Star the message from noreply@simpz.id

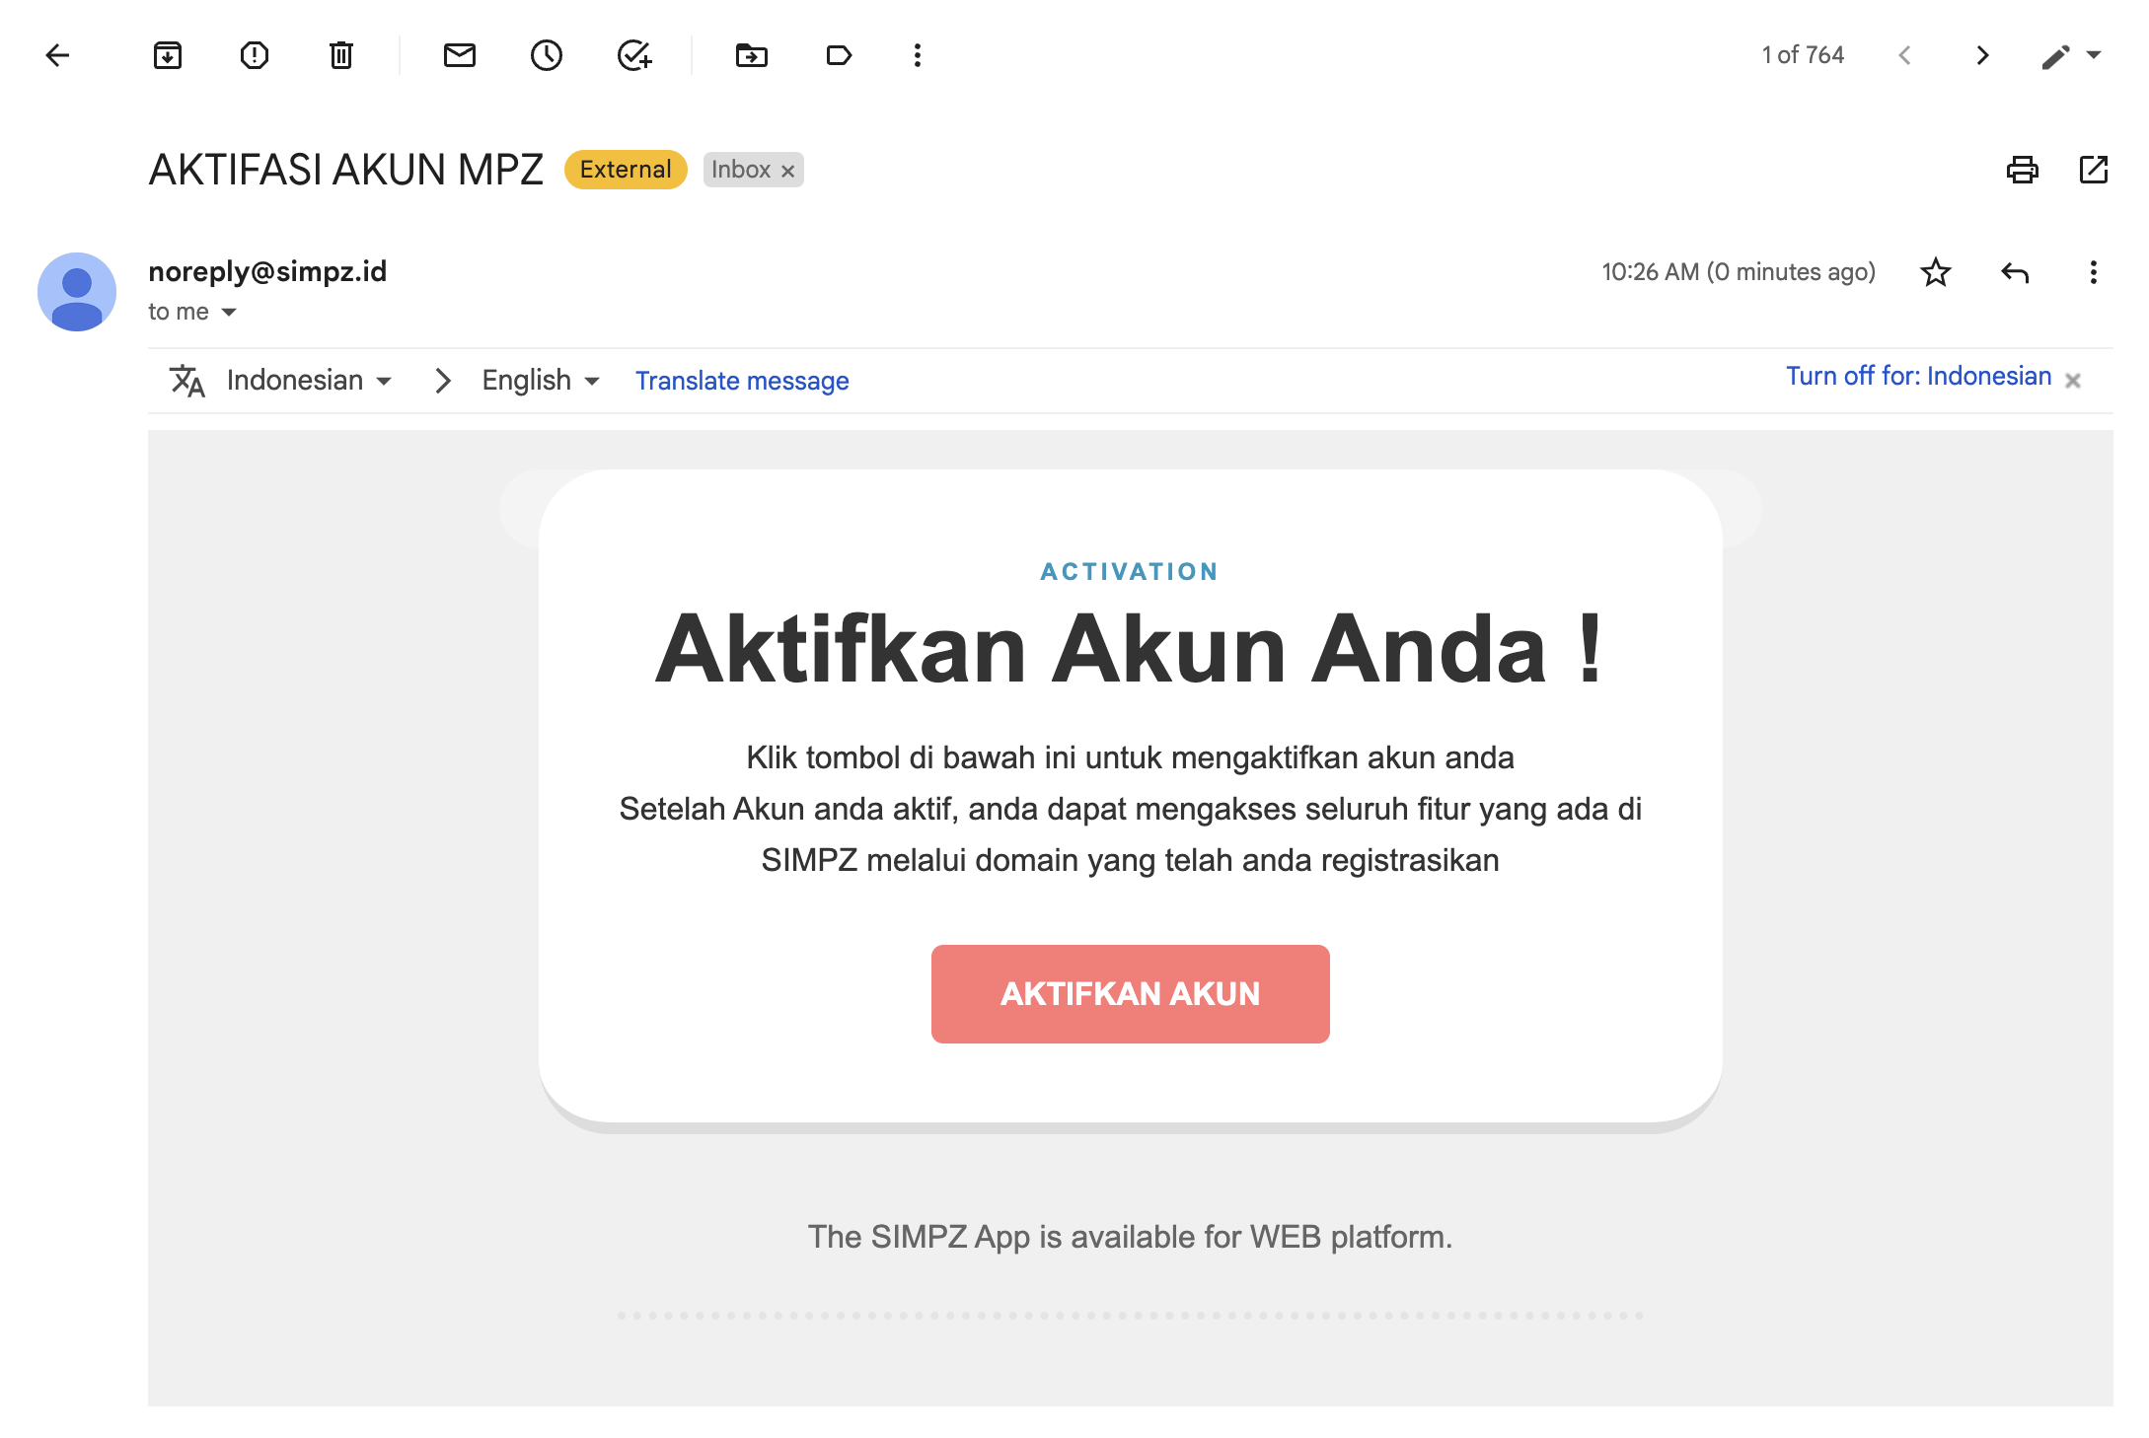tap(1936, 272)
